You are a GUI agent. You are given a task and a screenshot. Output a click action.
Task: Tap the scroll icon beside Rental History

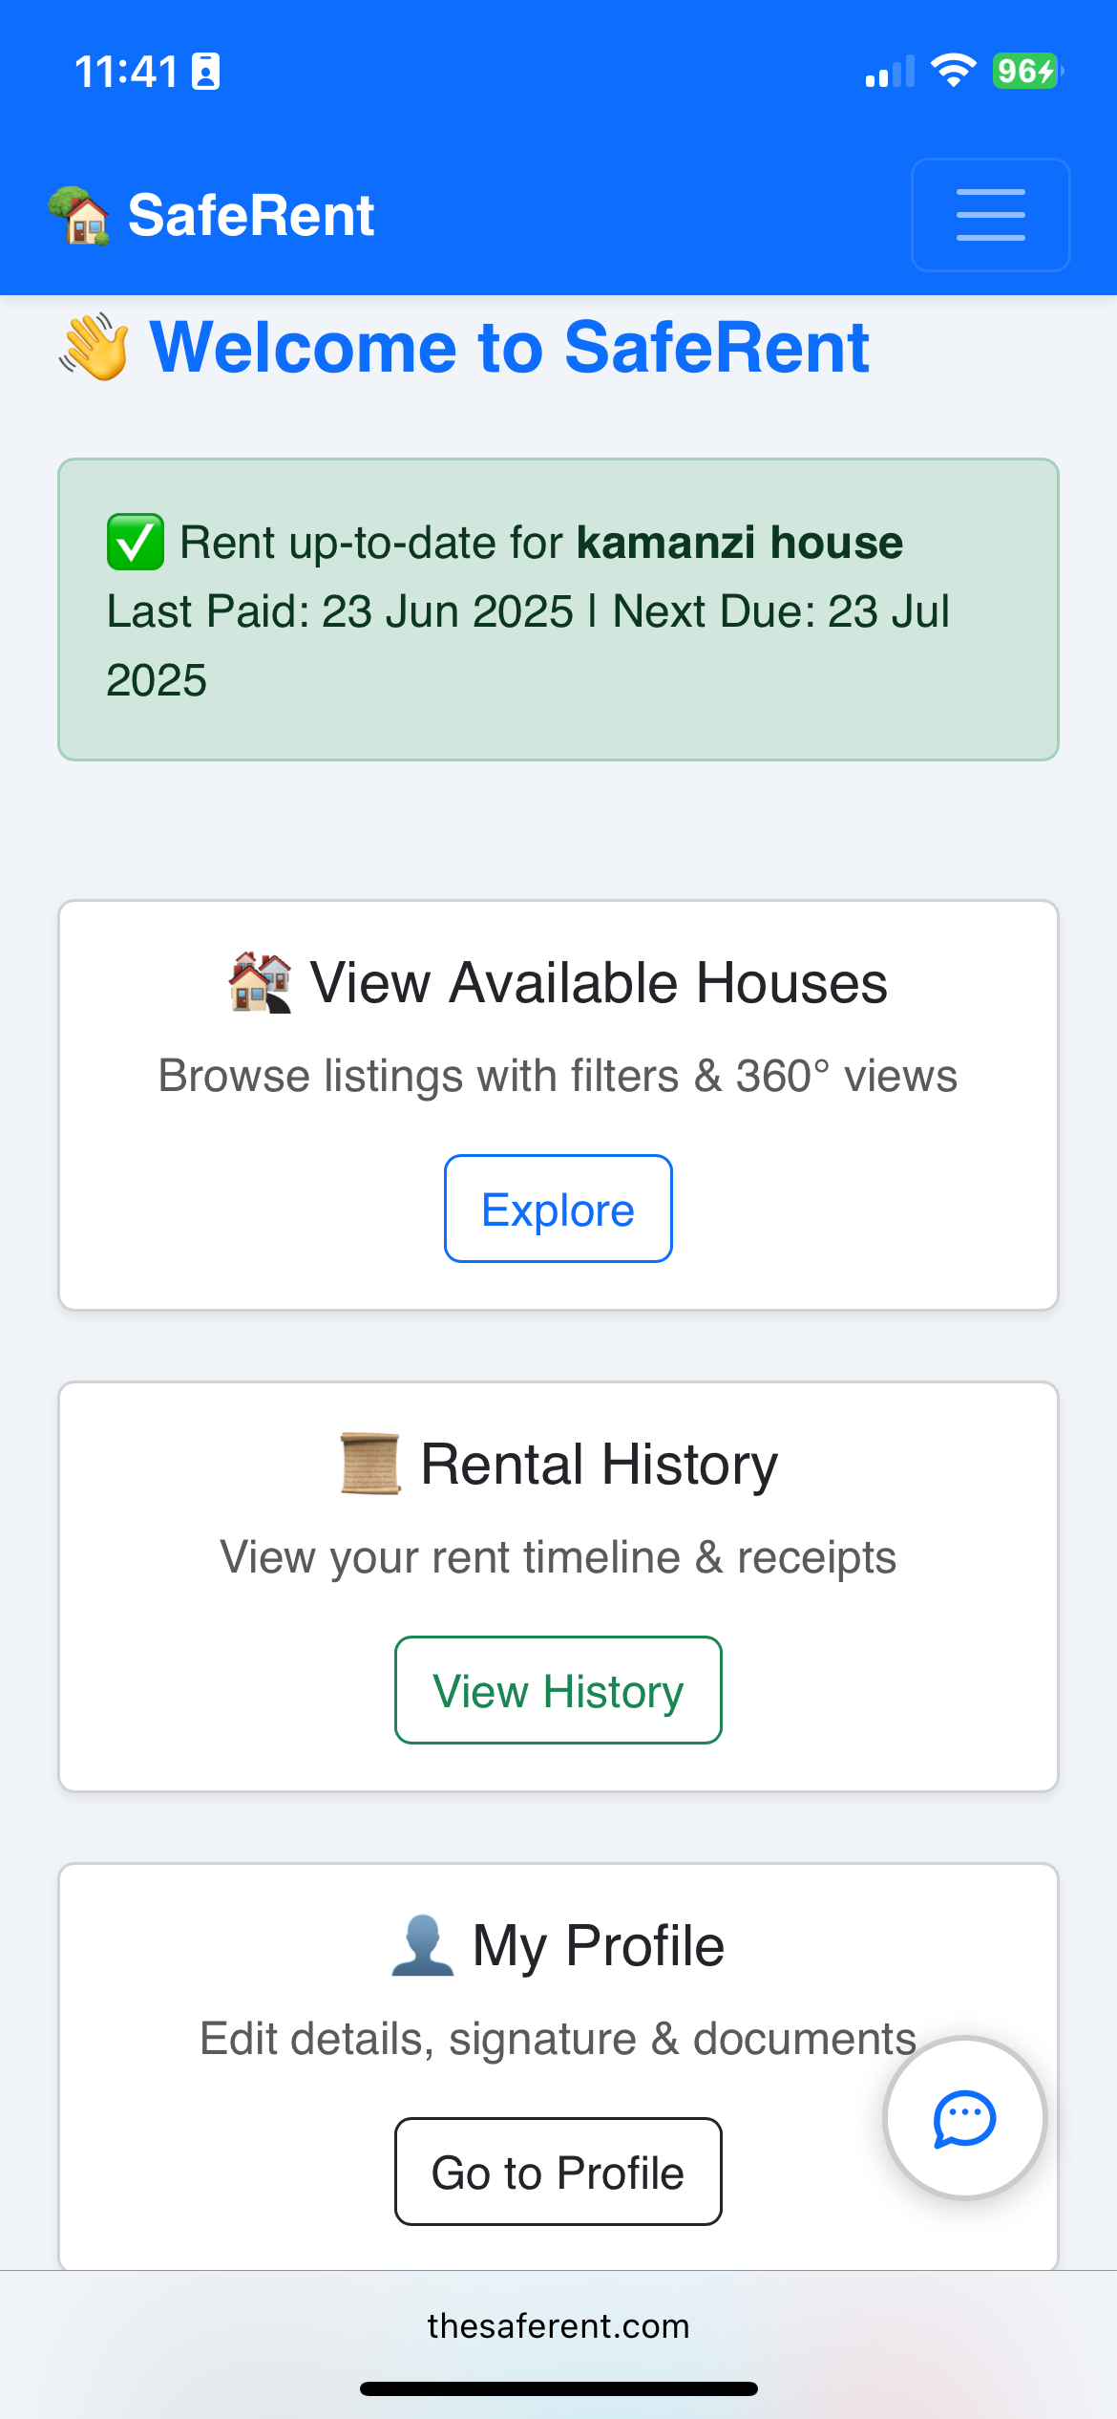(x=370, y=1464)
